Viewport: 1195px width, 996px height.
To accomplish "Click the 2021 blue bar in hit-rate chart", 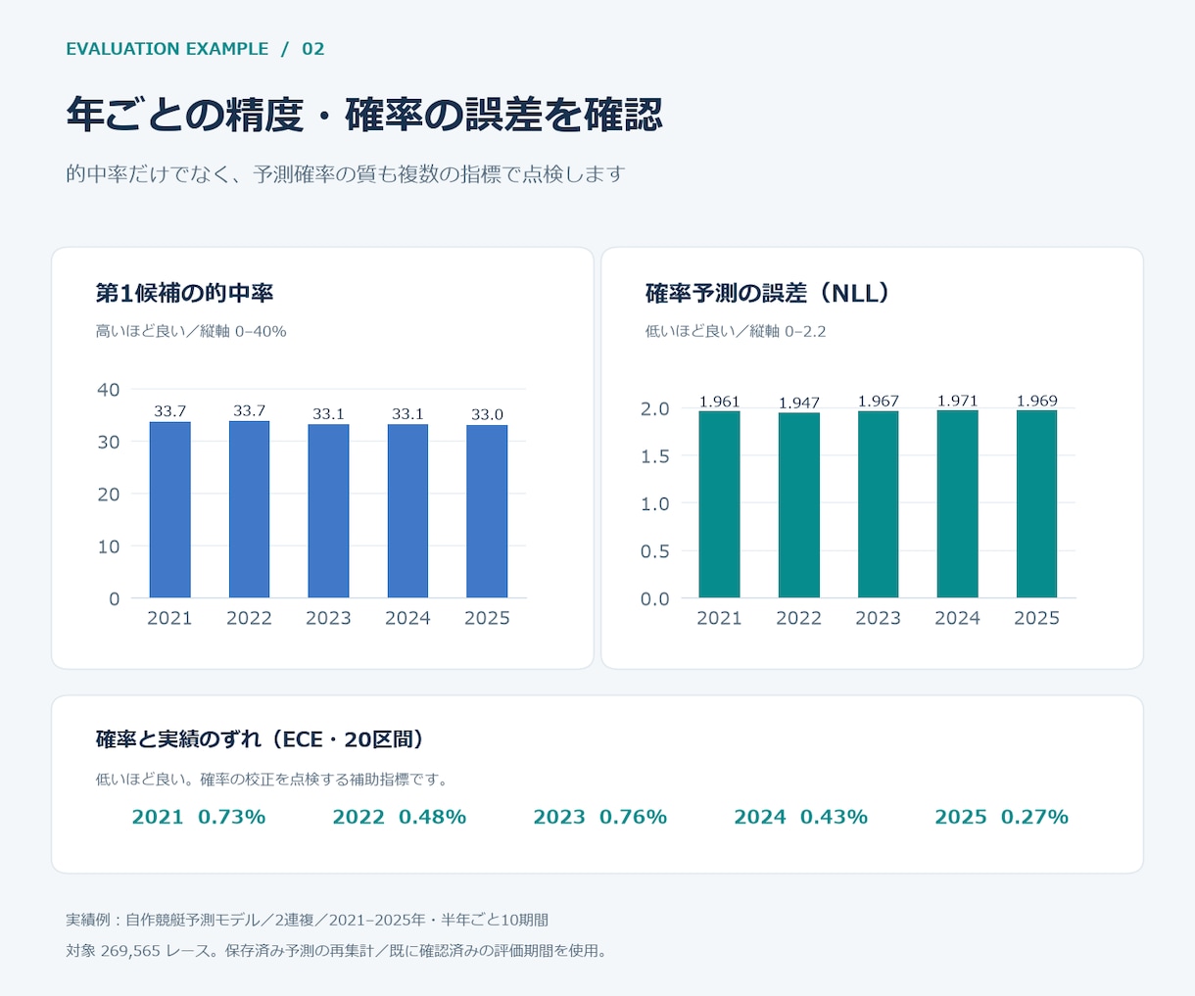I will click(169, 509).
